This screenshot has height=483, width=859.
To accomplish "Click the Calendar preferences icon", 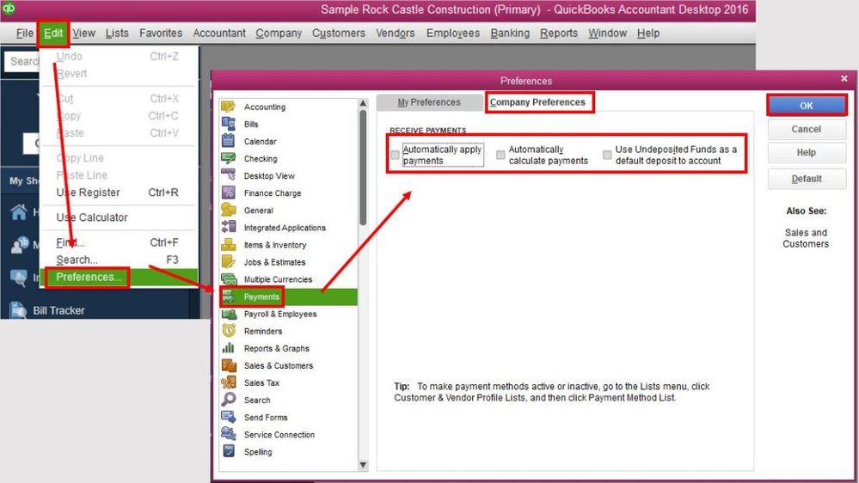I will pyautogui.click(x=229, y=141).
